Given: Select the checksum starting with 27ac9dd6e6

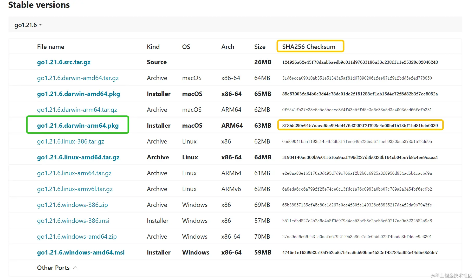Looking at the screenshot, I should coord(357,237).
